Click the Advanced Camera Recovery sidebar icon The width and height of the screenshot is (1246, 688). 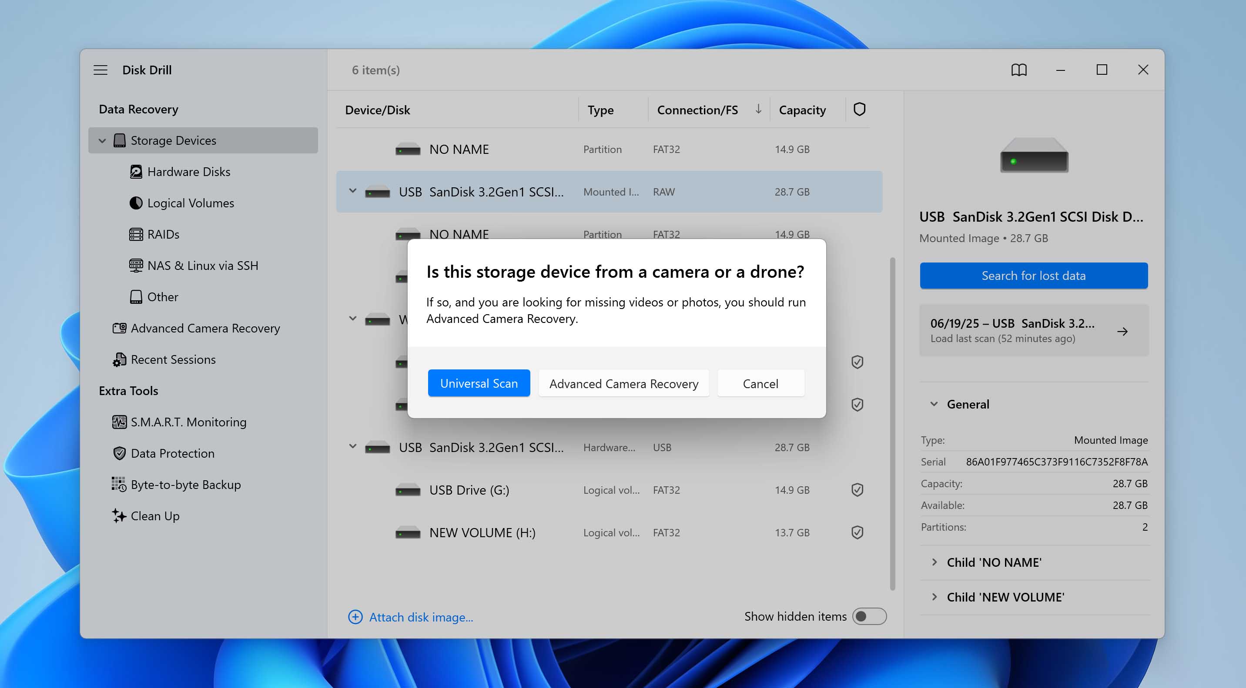click(120, 328)
